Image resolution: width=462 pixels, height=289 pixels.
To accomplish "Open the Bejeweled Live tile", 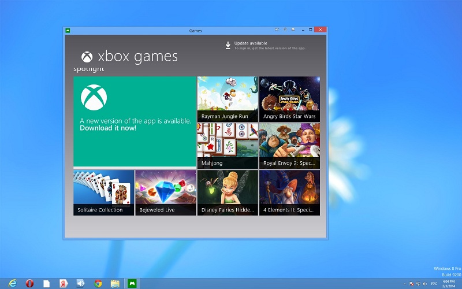I will coord(166,192).
